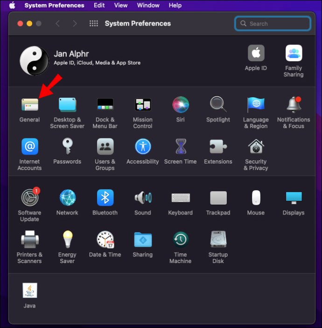Viewport: 322px width, 328px height.
Task: Open Siri preferences
Action: (x=181, y=105)
